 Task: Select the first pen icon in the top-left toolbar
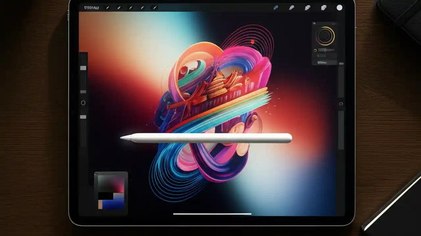[108, 8]
